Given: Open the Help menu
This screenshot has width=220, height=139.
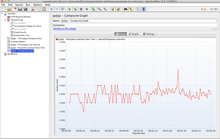Looking at the screenshot, I should tap(48, 5).
